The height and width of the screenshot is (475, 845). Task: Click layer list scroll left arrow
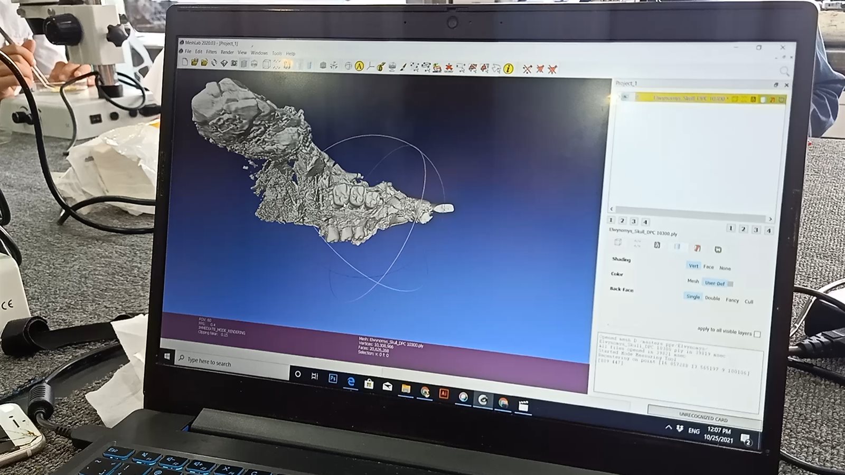click(x=612, y=209)
